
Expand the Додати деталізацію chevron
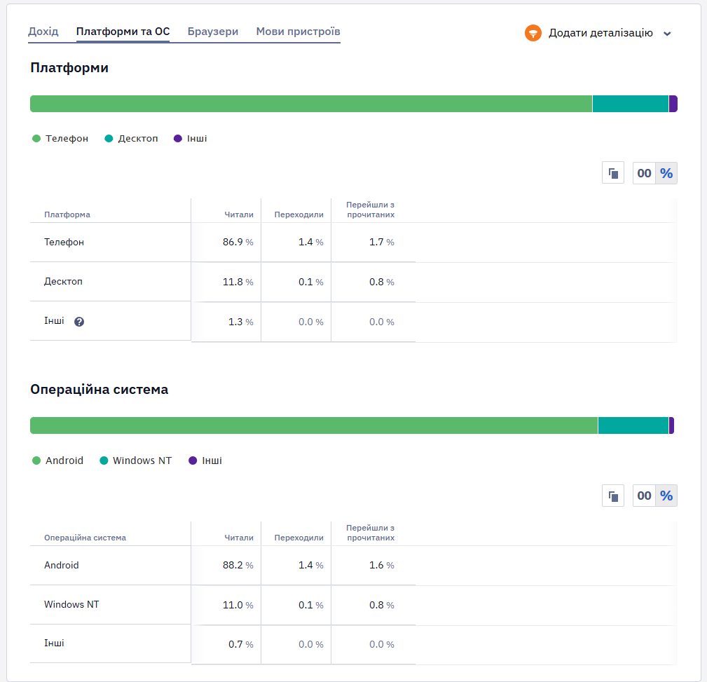(x=667, y=34)
